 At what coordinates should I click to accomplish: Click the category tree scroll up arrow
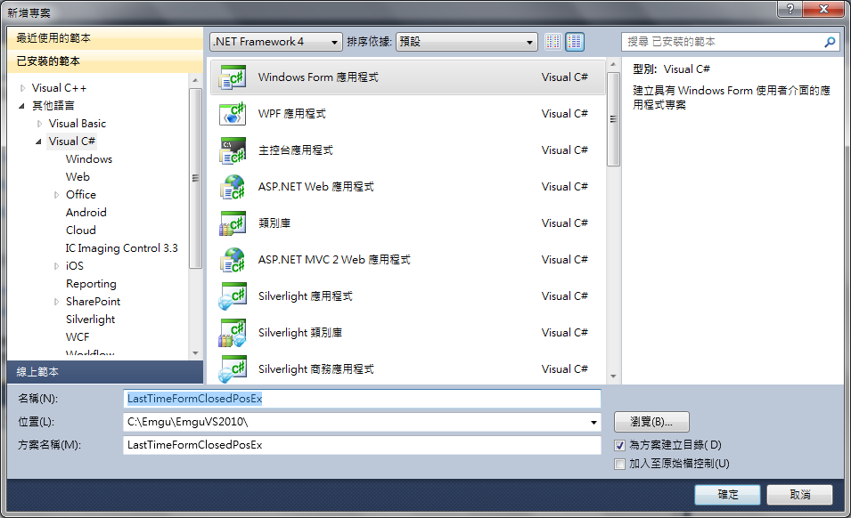tap(195, 80)
